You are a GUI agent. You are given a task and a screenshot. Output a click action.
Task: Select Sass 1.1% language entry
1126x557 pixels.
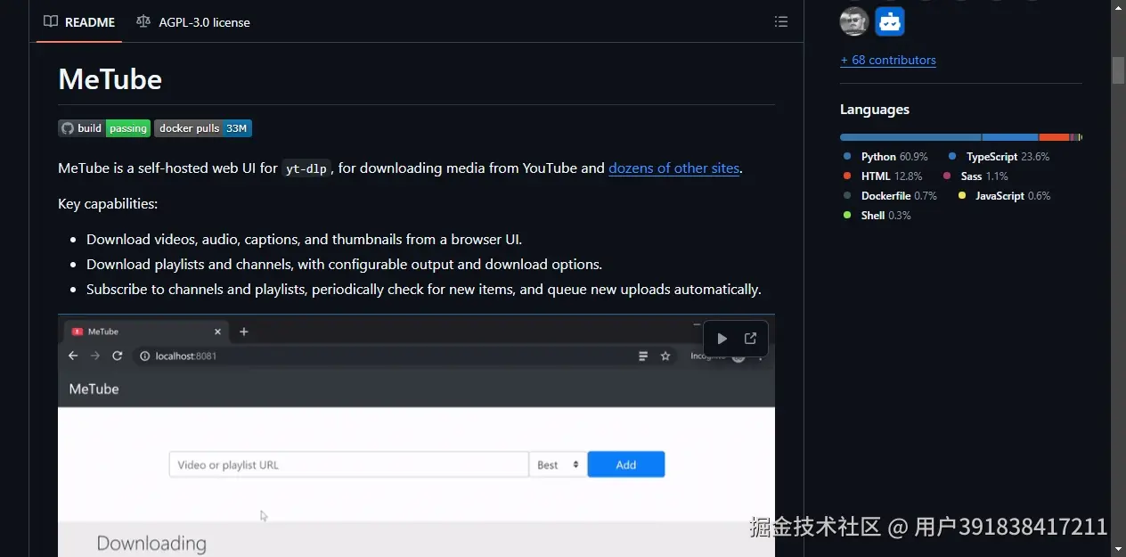click(975, 176)
